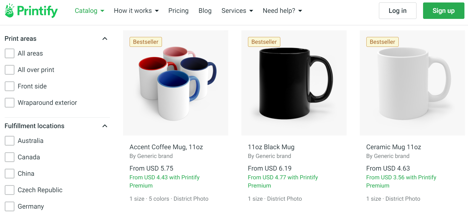Open the How it works dropdown
Image resolution: width=468 pixels, height=213 pixels.
[x=136, y=11]
